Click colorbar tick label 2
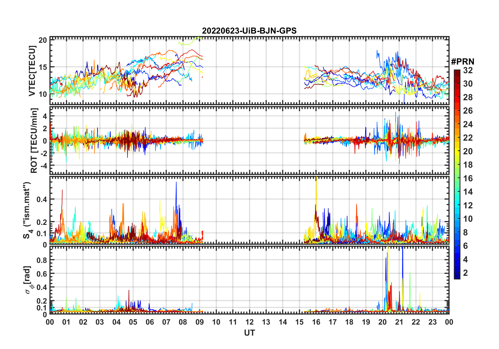This screenshot has height=349, width=499. (x=465, y=273)
